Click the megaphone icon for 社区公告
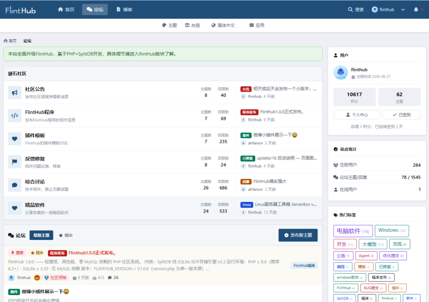429x302 pixels. point(15,93)
